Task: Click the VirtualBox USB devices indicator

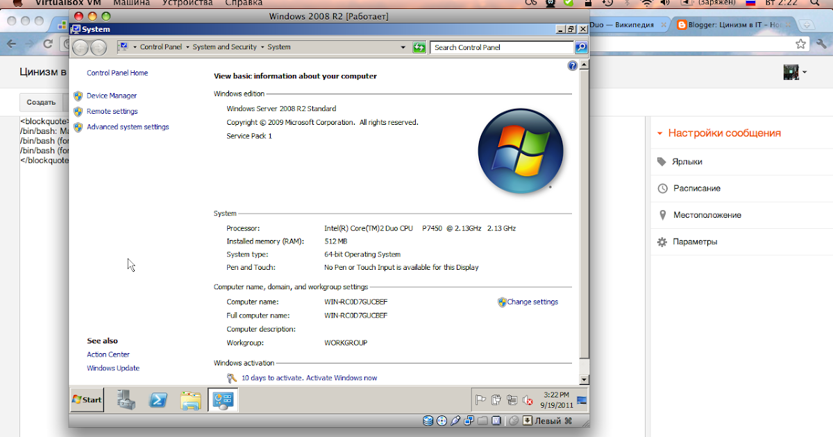Action: pos(455,420)
